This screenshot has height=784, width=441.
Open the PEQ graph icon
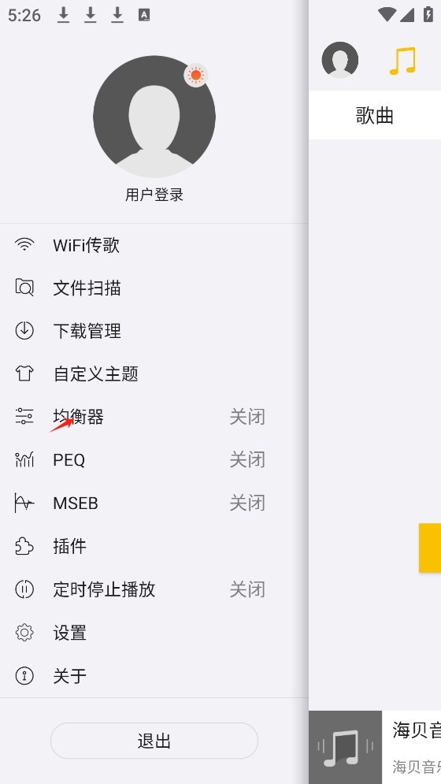[24, 459]
